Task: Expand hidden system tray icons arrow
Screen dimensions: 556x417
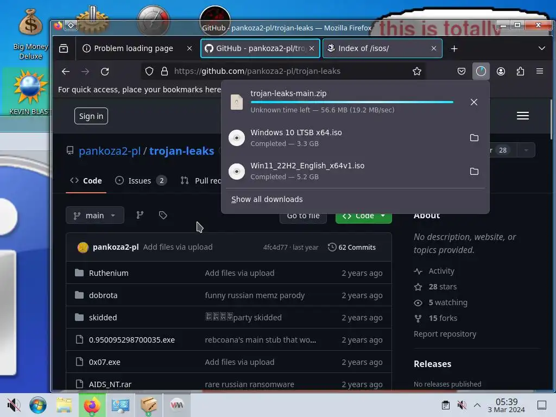Action: 477,405
